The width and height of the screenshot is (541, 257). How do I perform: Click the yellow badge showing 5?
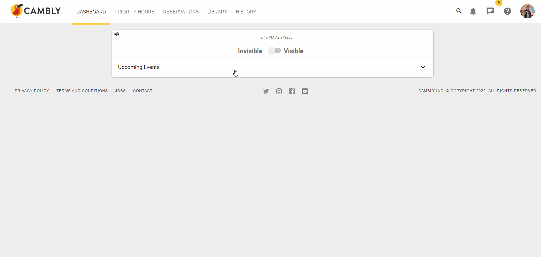(x=499, y=3)
